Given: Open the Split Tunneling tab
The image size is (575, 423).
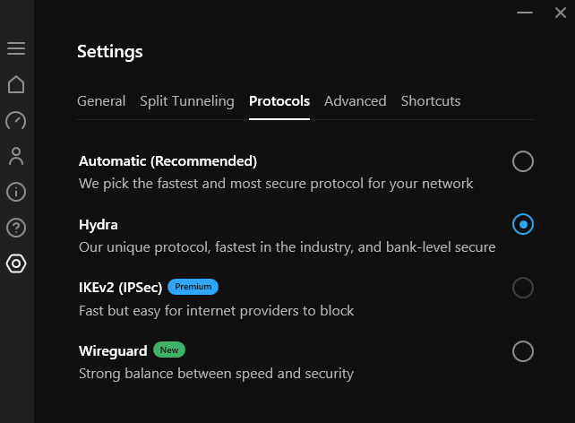Looking at the screenshot, I should coord(187,101).
